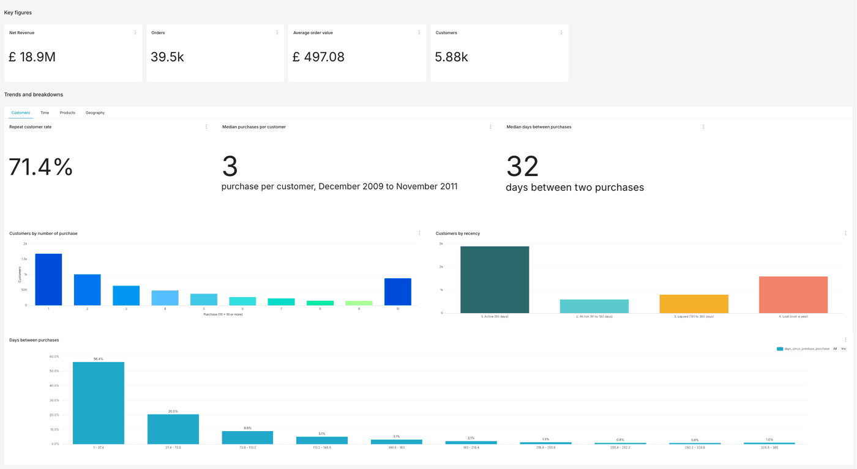
Task: Click the bar for 4 purchases customers
Action: click(165, 298)
